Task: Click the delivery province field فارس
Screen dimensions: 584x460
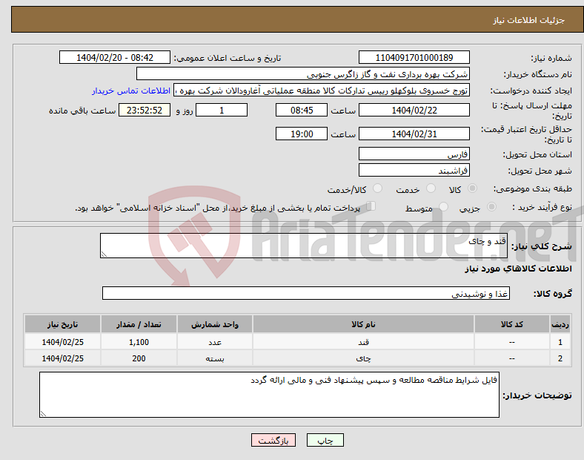Action: click(x=414, y=154)
